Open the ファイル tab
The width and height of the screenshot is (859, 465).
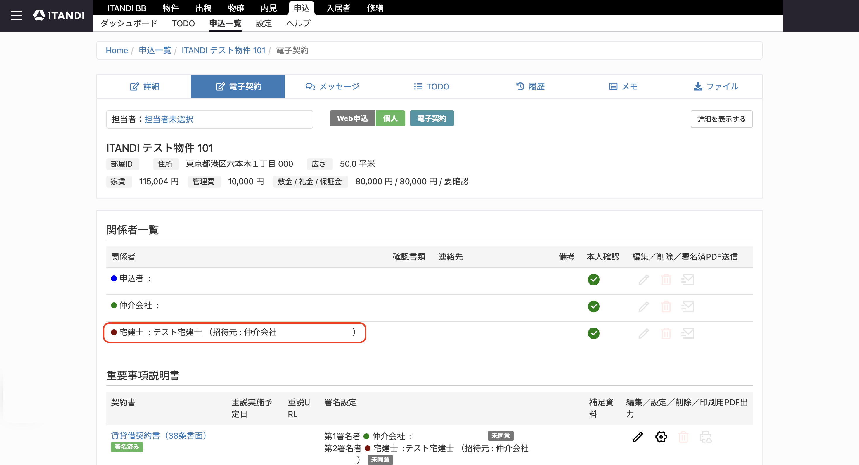coord(716,87)
